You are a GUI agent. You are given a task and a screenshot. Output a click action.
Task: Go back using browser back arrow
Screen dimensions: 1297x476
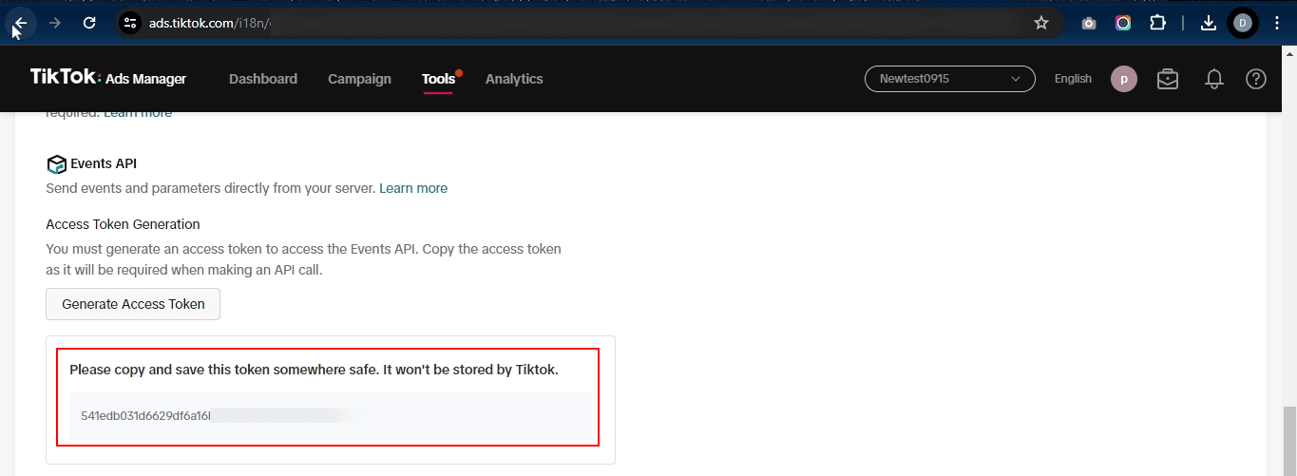click(x=20, y=23)
